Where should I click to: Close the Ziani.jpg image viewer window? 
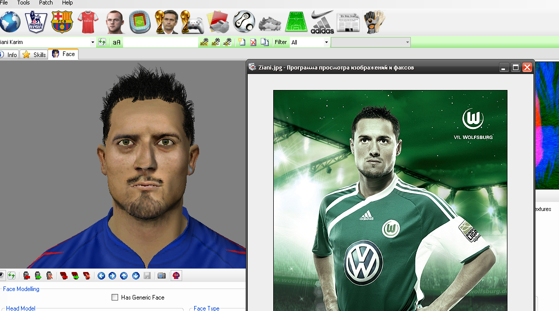(x=527, y=67)
